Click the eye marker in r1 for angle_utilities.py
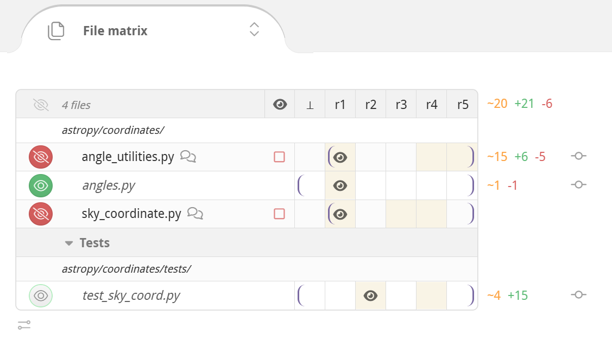612x347 pixels. point(340,157)
